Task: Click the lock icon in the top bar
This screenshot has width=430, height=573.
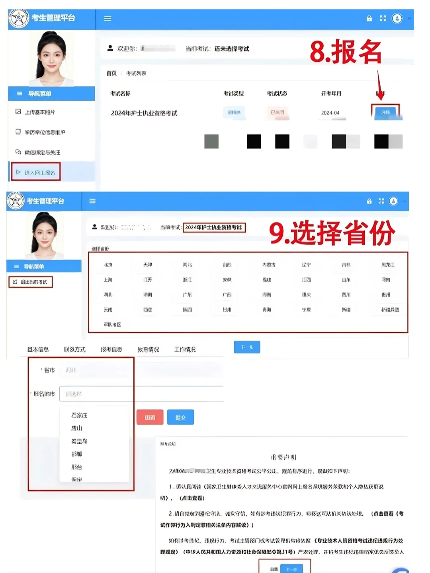Action: click(368, 19)
